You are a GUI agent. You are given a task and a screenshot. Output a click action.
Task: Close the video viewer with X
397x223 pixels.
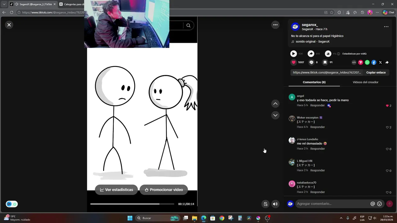9,25
